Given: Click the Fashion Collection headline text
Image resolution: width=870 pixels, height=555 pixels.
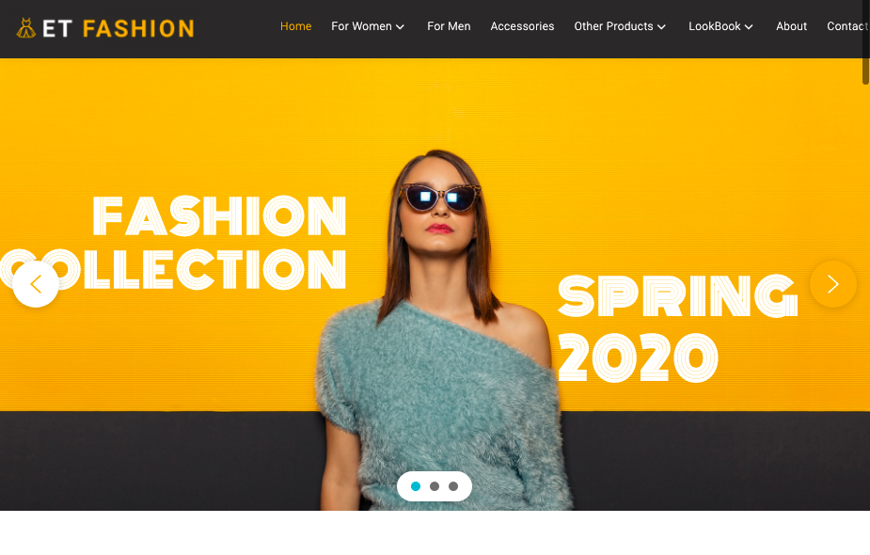Looking at the screenshot, I should coord(173,242).
